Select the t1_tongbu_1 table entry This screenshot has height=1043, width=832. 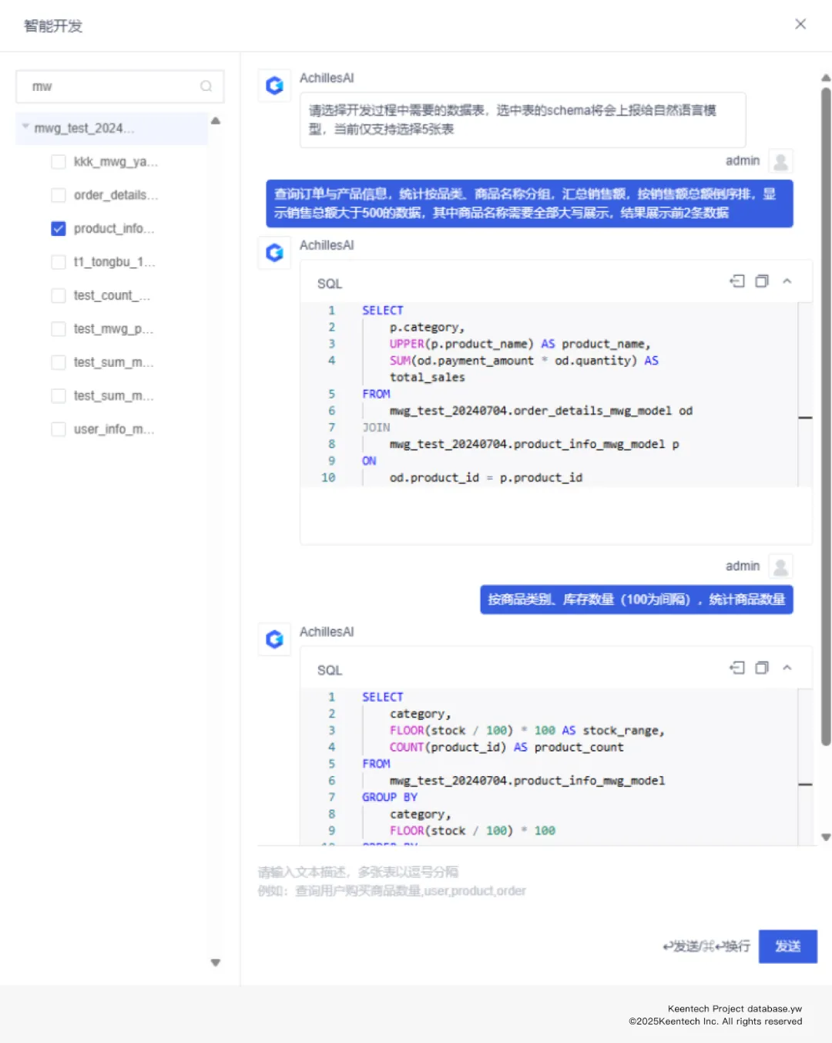click(x=114, y=262)
